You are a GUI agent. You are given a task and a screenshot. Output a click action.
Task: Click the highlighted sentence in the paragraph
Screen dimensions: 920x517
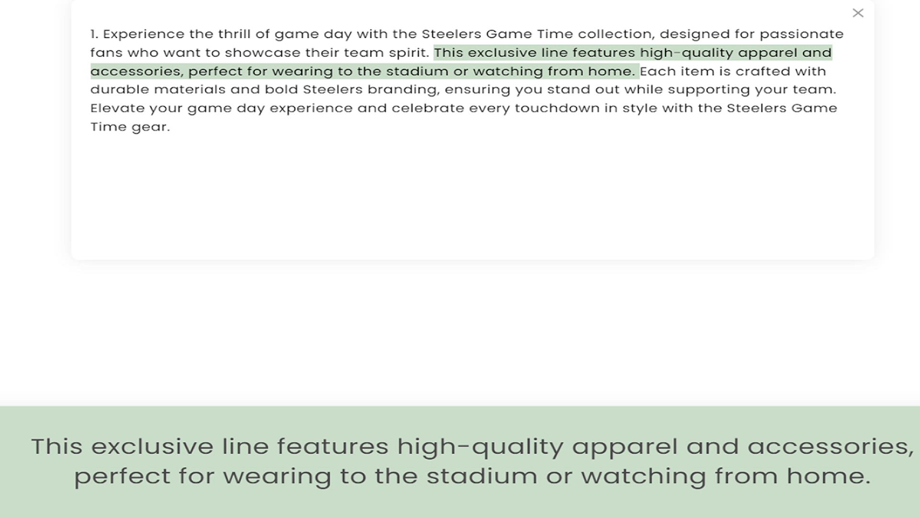coord(632,53)
